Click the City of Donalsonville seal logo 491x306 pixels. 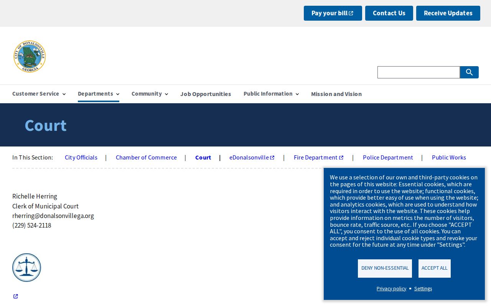pos(30,56)
